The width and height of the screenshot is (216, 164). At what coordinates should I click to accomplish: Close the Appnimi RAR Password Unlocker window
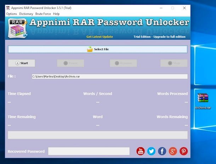(x=184, y=8)
